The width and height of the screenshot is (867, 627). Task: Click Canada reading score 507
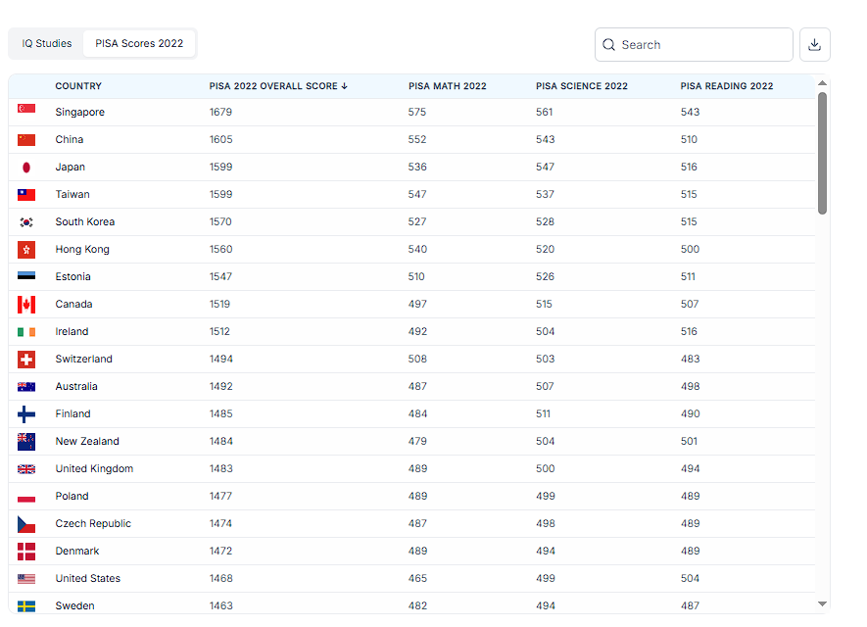tap(690, 304)
